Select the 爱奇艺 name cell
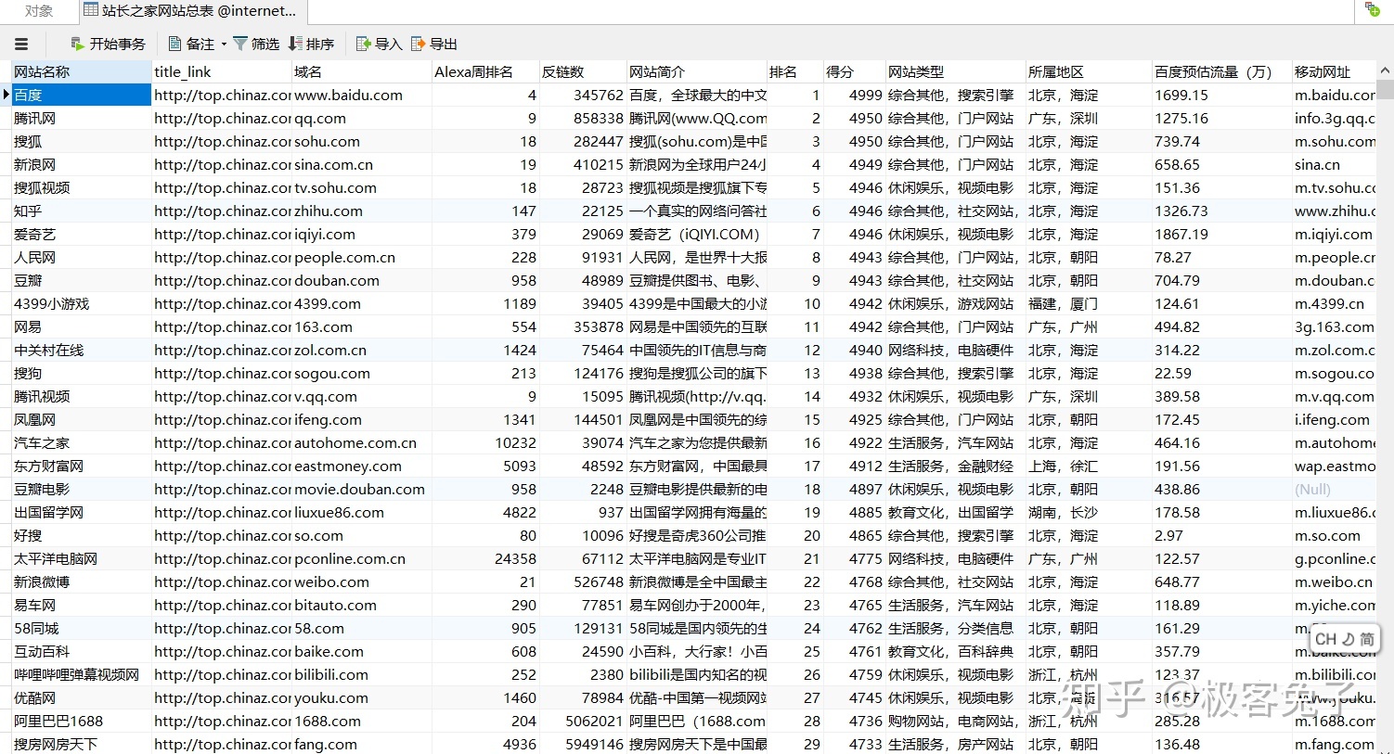Screen dimensions: 1394x754 pyautogui.click(x=81, y=234)
